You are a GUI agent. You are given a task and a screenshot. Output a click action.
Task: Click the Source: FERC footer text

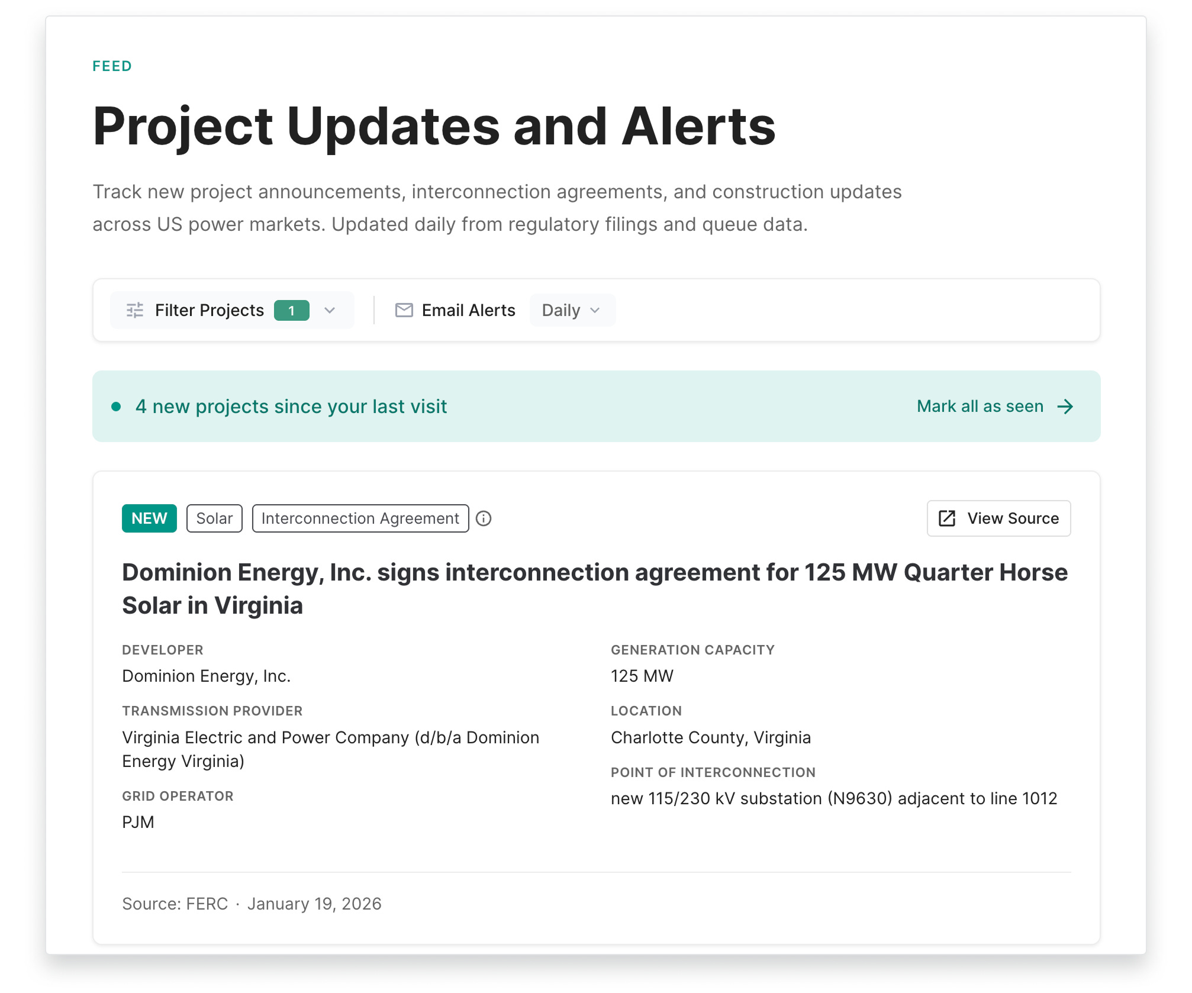[x=175, y=904]
